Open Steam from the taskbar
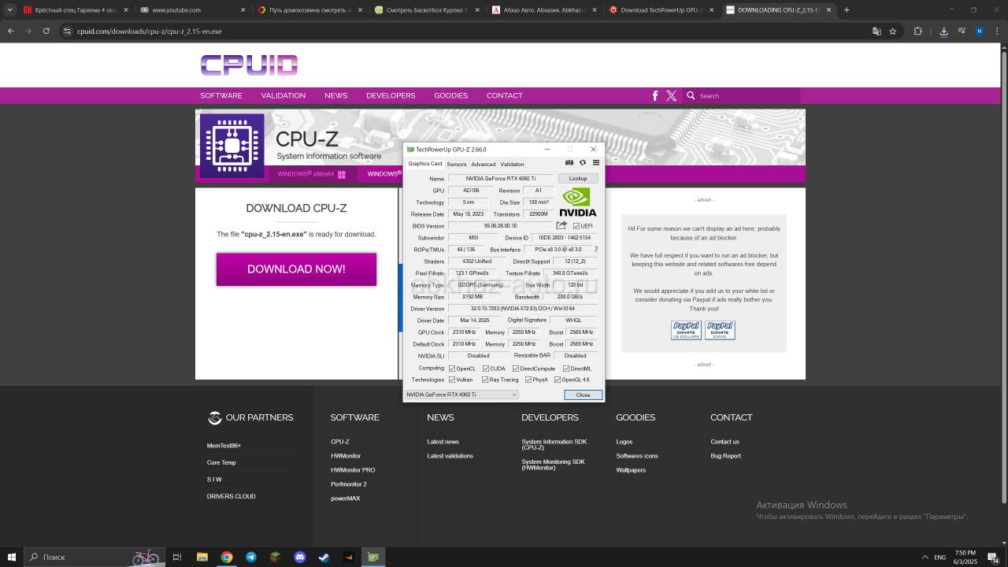This screenshot has width=1008, height=567. point(324,557)
